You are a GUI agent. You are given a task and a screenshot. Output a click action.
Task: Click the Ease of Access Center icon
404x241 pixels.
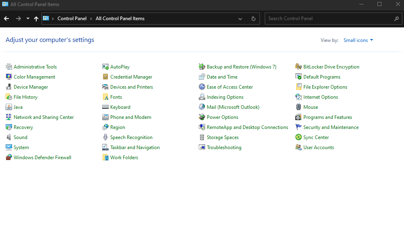click(202, 87)
